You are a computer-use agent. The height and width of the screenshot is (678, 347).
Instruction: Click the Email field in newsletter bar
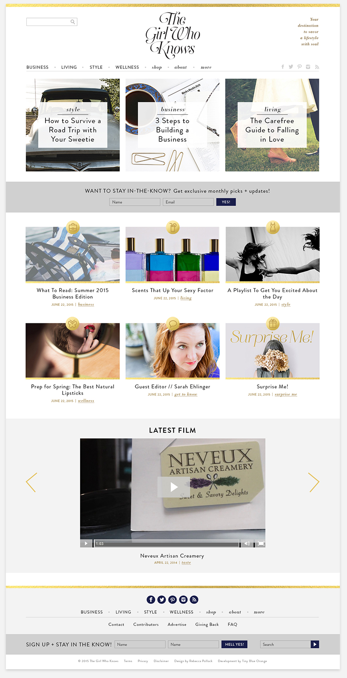pos(188,202)
